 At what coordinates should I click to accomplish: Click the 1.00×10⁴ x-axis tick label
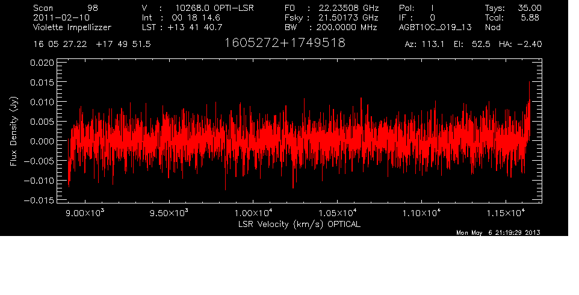click(x=253, y=213)
